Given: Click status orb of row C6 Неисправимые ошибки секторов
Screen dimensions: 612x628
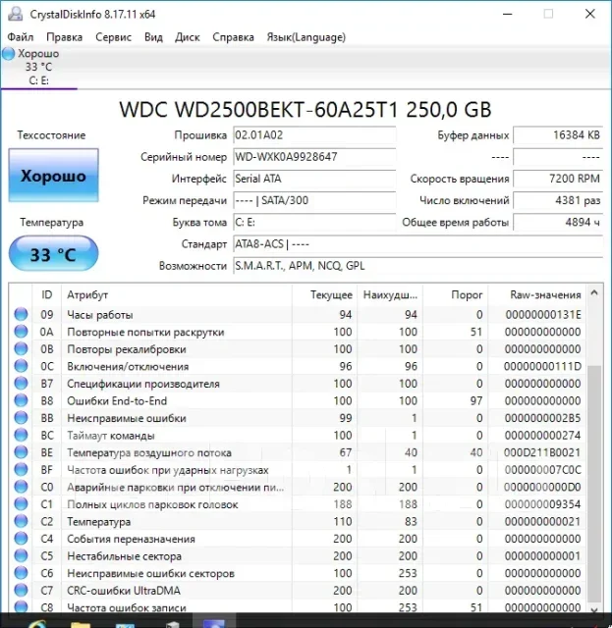Looking at the screenshot, I should [21, 573].
